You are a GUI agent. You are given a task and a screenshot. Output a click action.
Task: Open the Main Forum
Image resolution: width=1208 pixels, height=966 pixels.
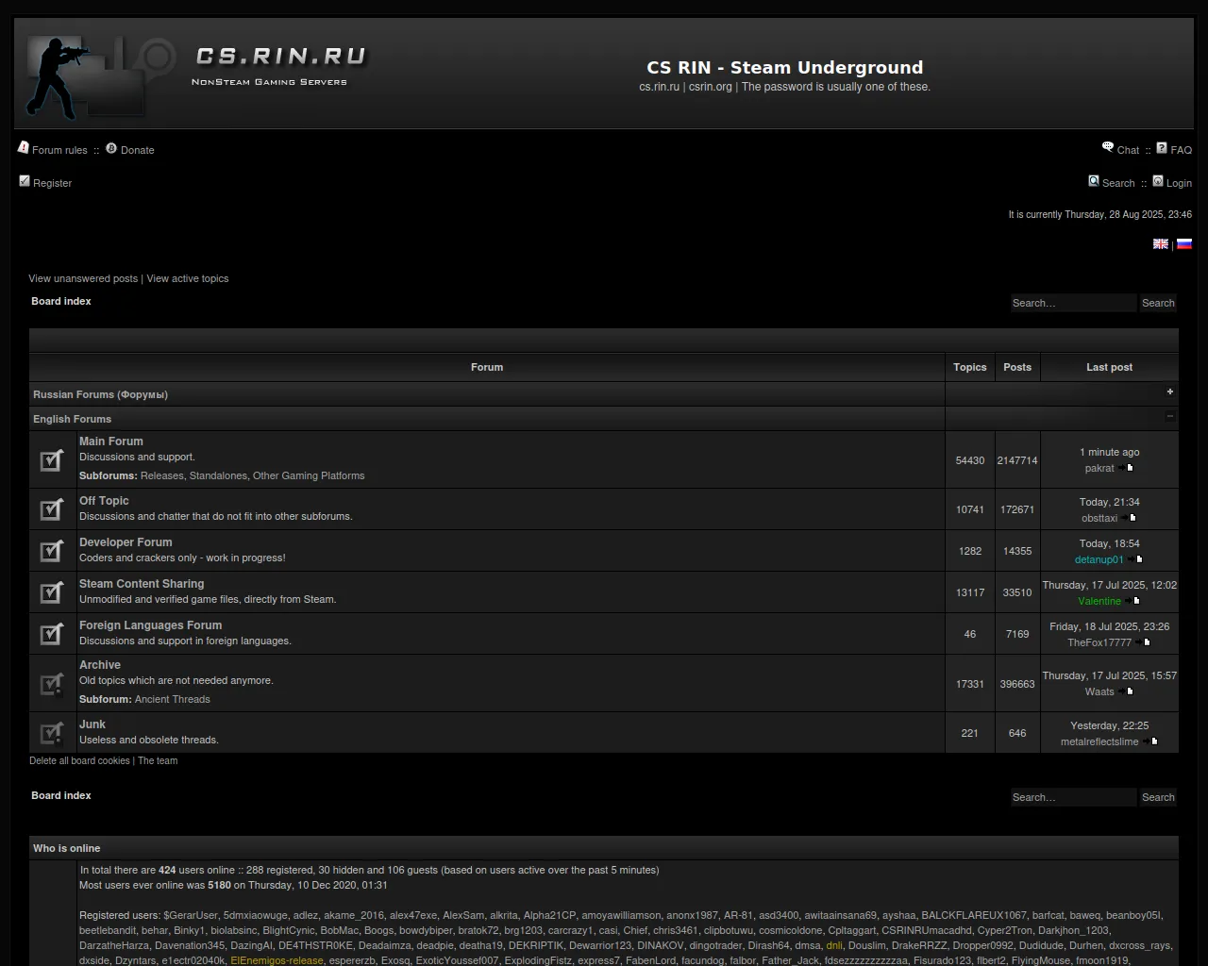111,441
